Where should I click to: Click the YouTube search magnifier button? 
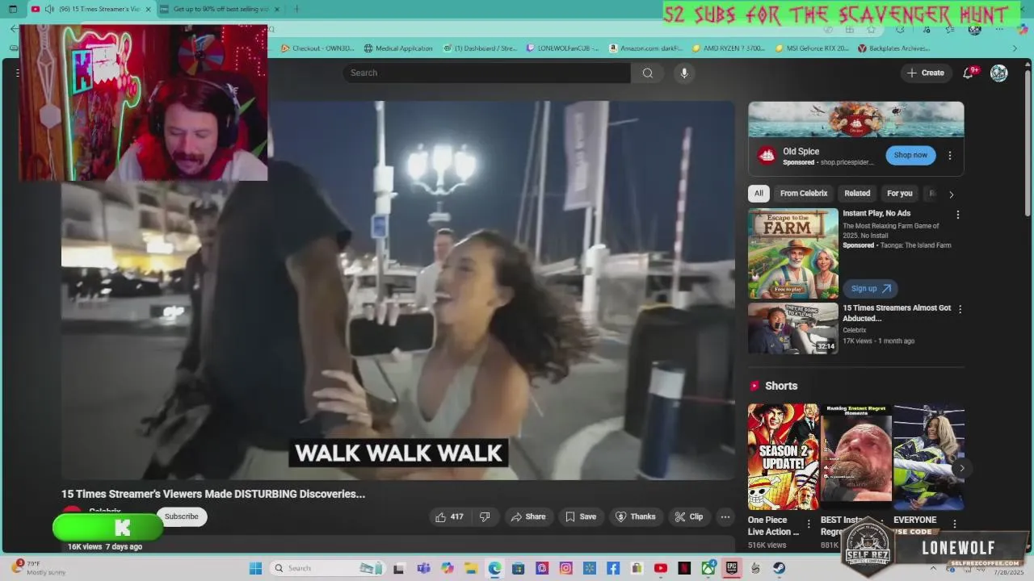[647, 73]
